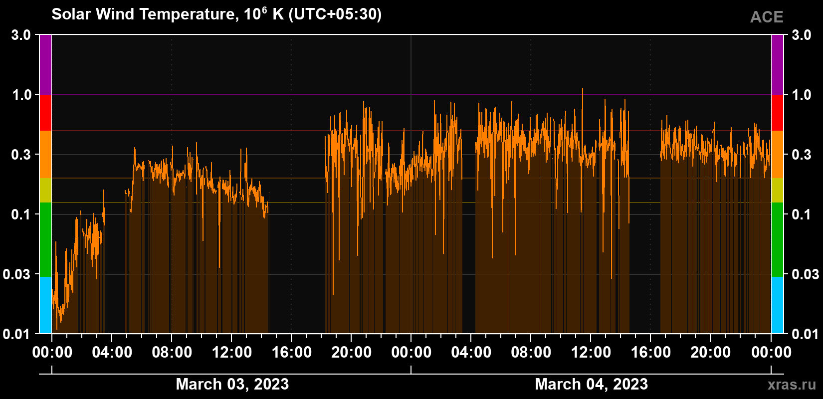Viewport: 823px width, 399px height.
Task: Click the "ACE" spacecraft label
Action: point(767,17)
